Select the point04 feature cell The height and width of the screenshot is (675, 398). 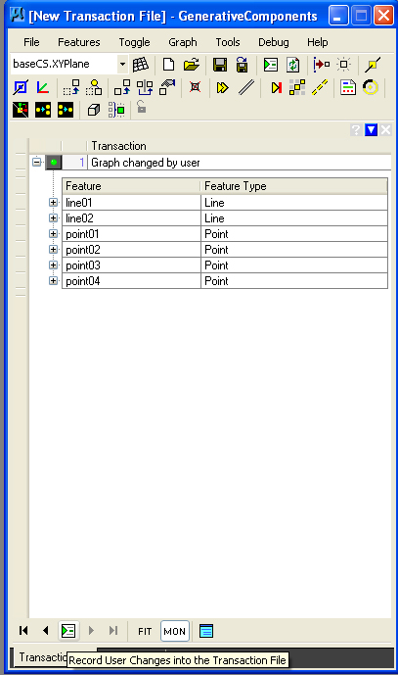pyautogui.click(x=131, y=281)
